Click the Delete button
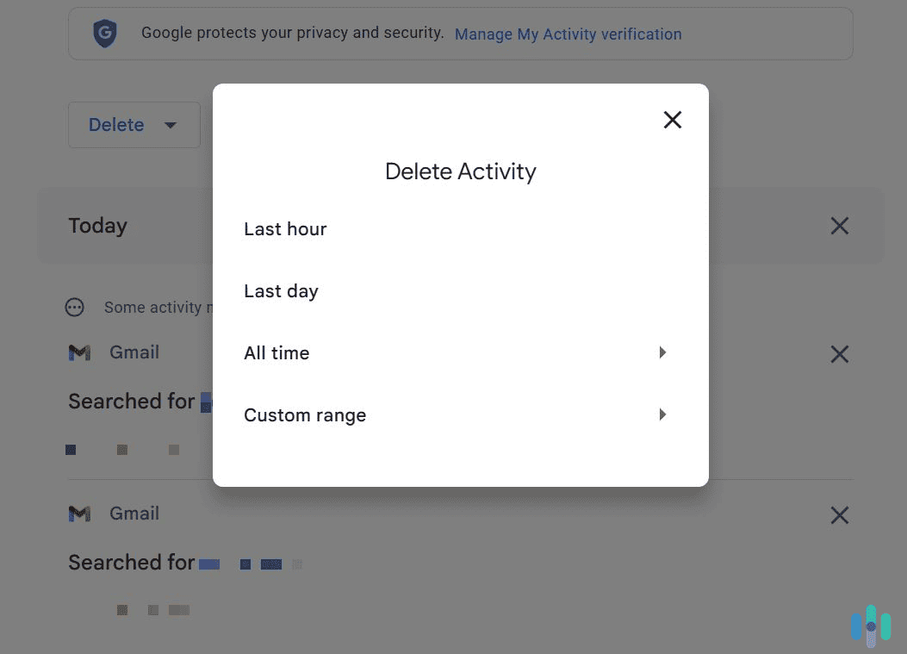This screenshot has width=907, height=654. coord(115,124)
